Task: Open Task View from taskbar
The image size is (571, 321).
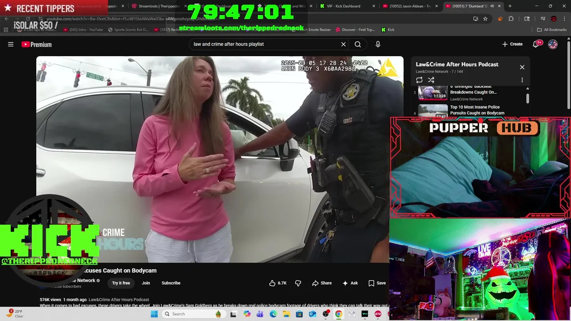Action: tap(233, 314)
